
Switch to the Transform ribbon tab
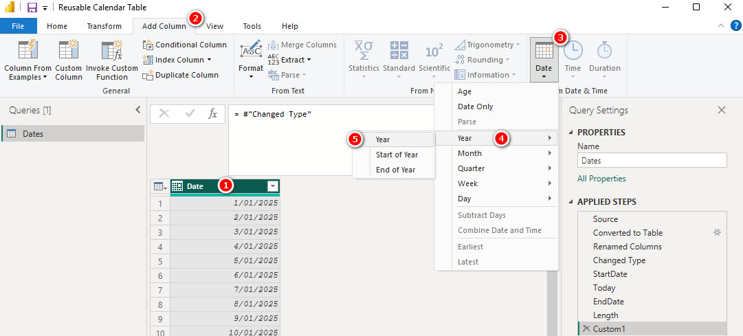click(104, 26)
